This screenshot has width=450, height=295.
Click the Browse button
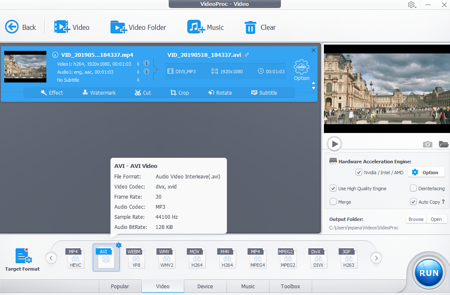416,219
